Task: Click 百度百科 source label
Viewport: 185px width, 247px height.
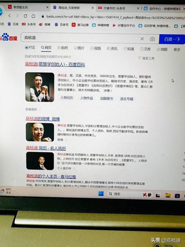Action: (x=31, y=109)
